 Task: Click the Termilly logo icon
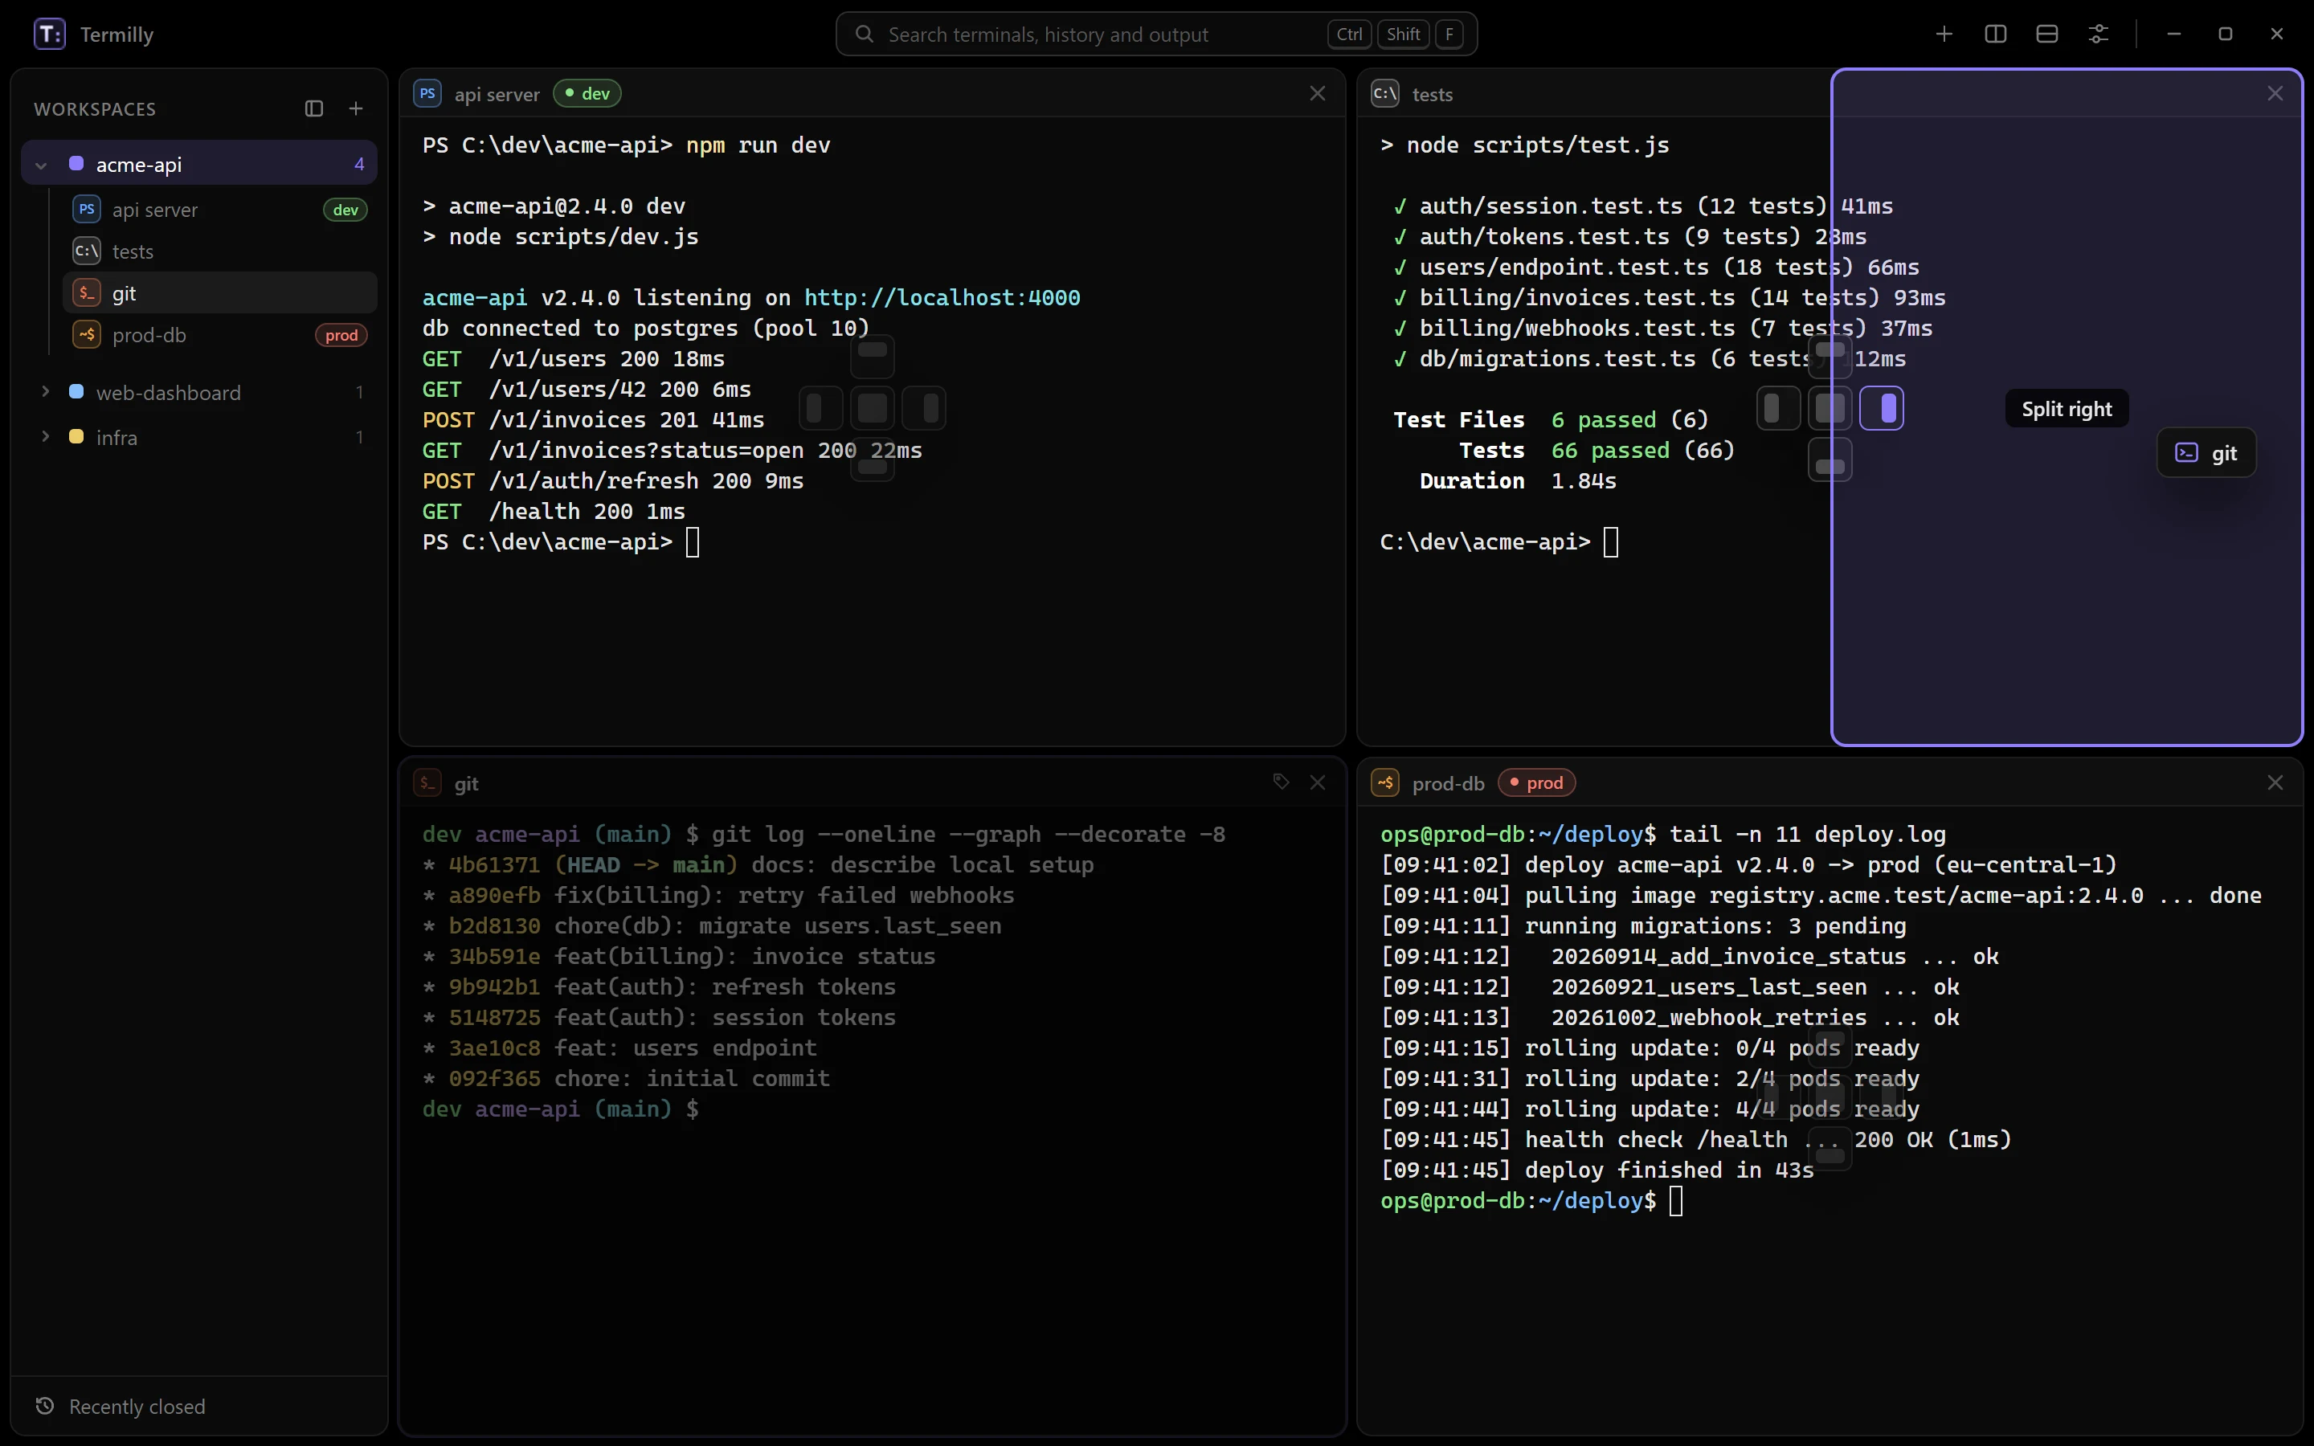tap(50, 35)
